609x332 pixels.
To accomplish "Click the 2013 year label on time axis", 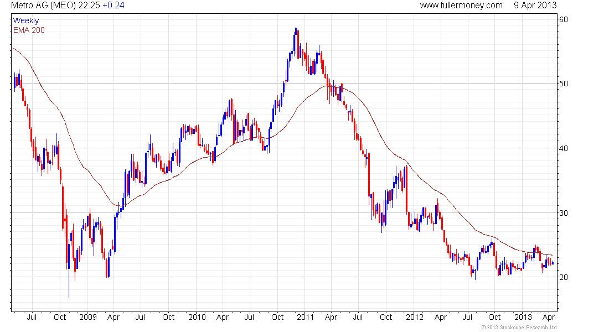I will click(523, 317).
